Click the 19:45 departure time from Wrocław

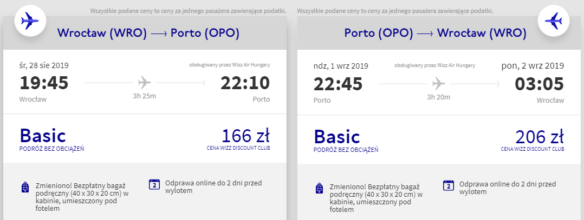point(44,84)
